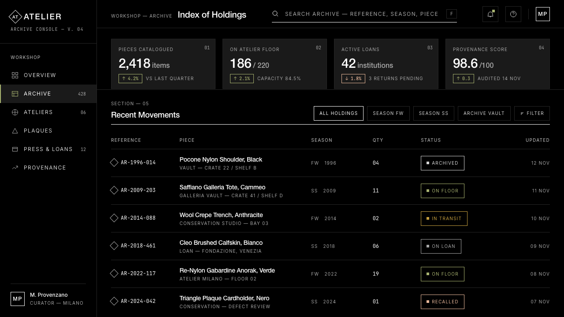Open the MP profile menu at top right
This screenshot has height=317, width=564.
(x=543, y=14)
